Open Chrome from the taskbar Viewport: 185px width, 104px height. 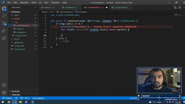[x=9, y=102]
